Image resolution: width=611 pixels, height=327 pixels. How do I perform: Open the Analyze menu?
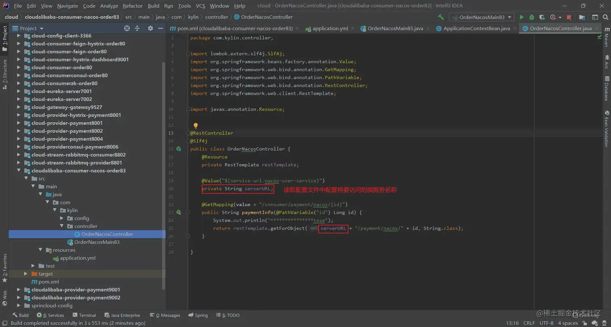[x=109, y=6]
